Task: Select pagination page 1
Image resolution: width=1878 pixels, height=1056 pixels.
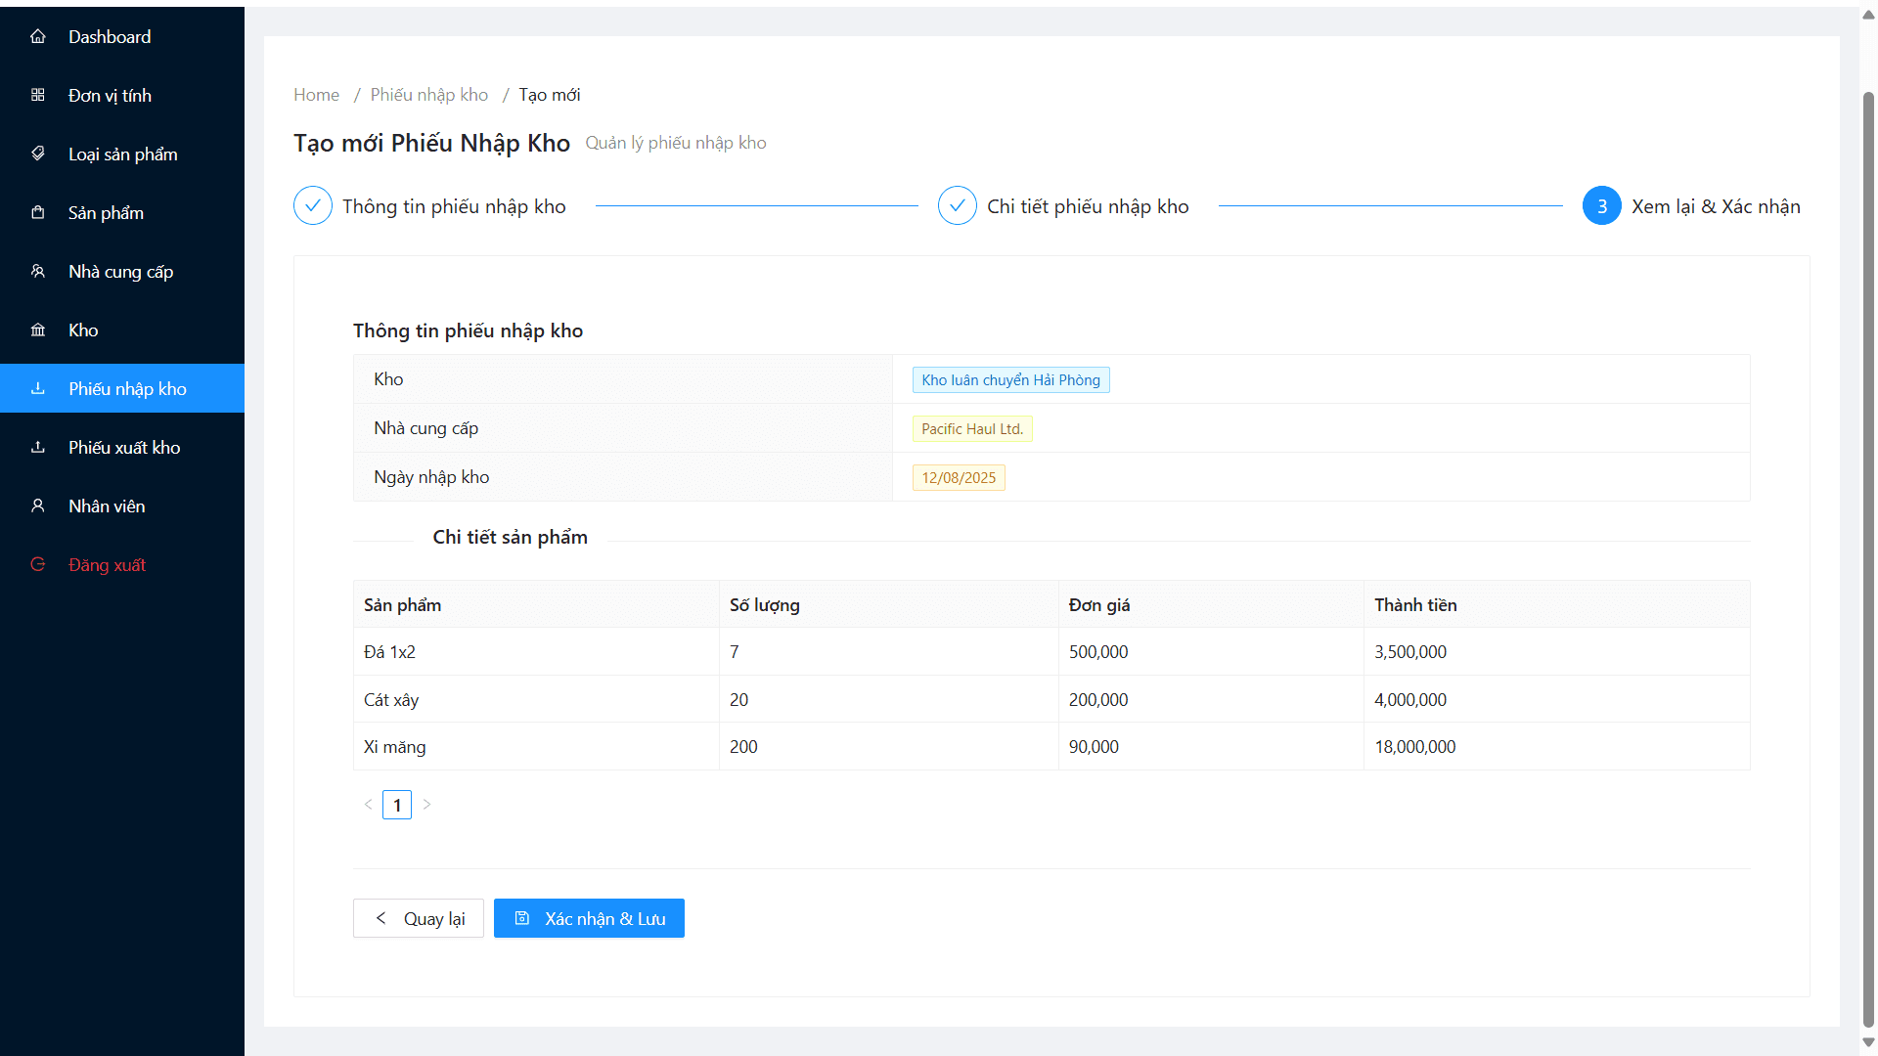Action: (397, 805)
